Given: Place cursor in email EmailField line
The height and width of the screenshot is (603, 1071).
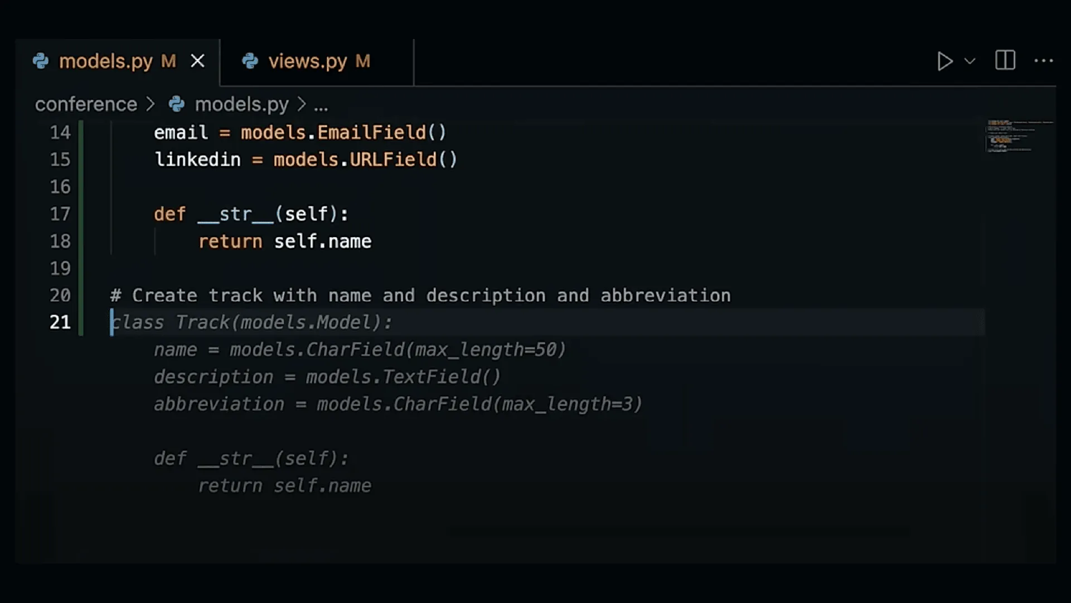Looking at the screenshot, I should coord(300,133).
